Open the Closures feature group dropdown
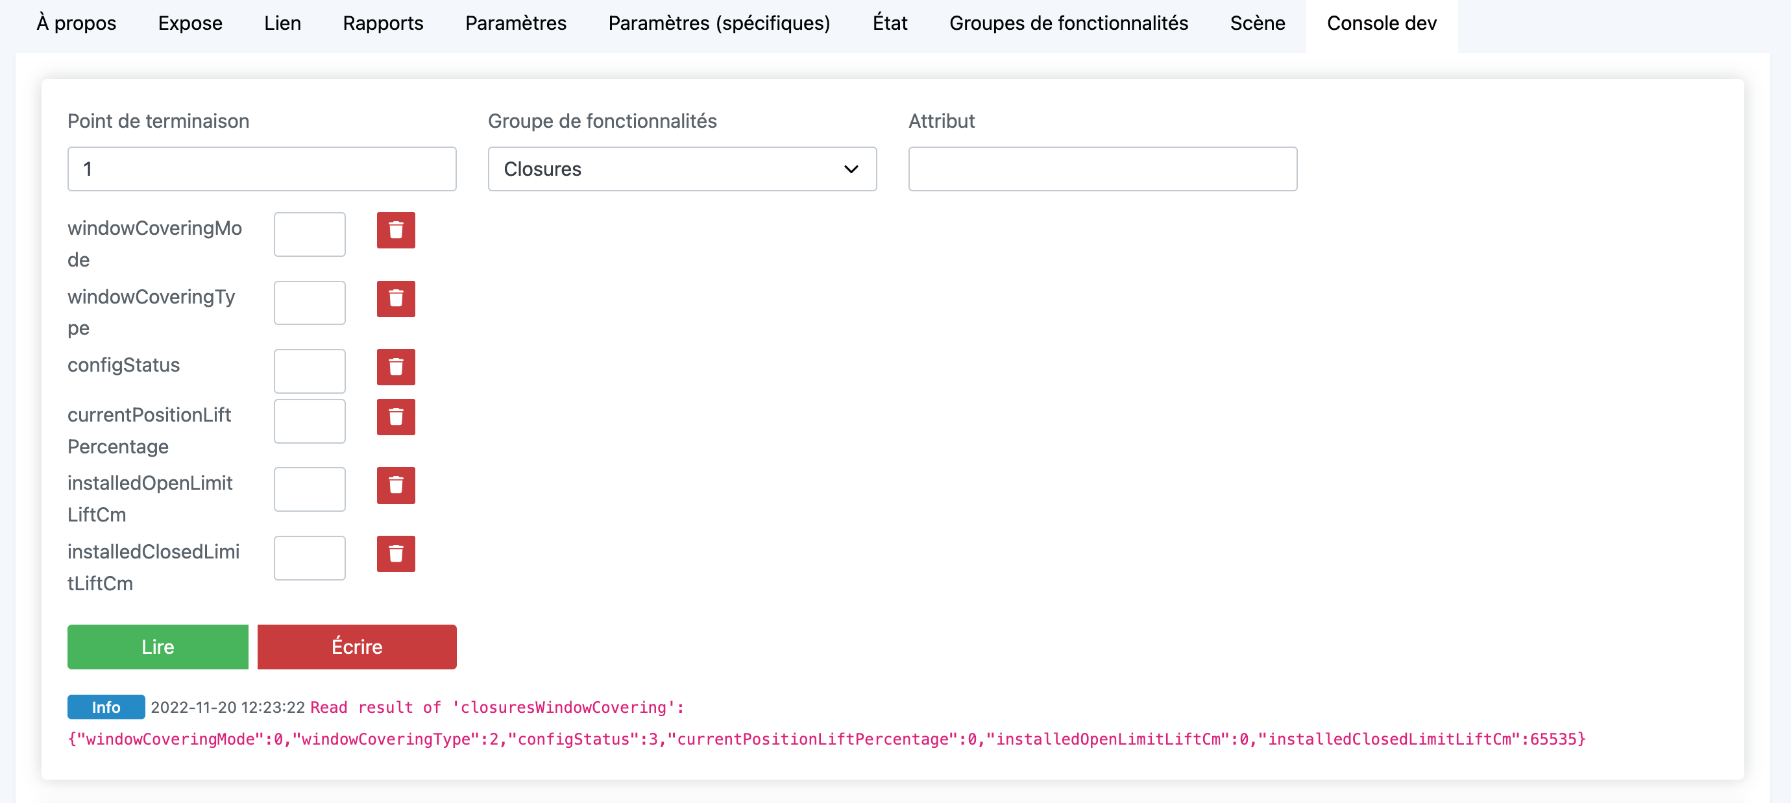This screenshot has width=1791, height=803. [681, 169]
